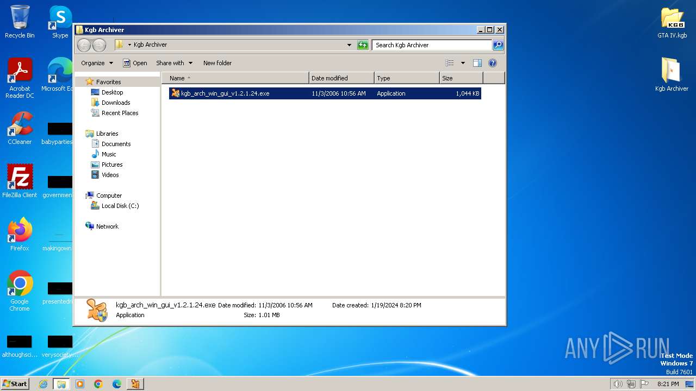Open CCleaner desktop shortcut
Image resolution: width=696 pixels, height=391 pixels.
[20, 128]
